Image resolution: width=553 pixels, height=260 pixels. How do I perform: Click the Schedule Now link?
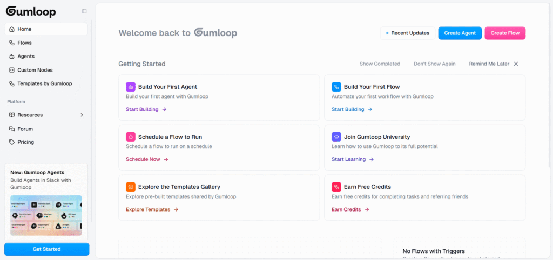click(143, 159)
